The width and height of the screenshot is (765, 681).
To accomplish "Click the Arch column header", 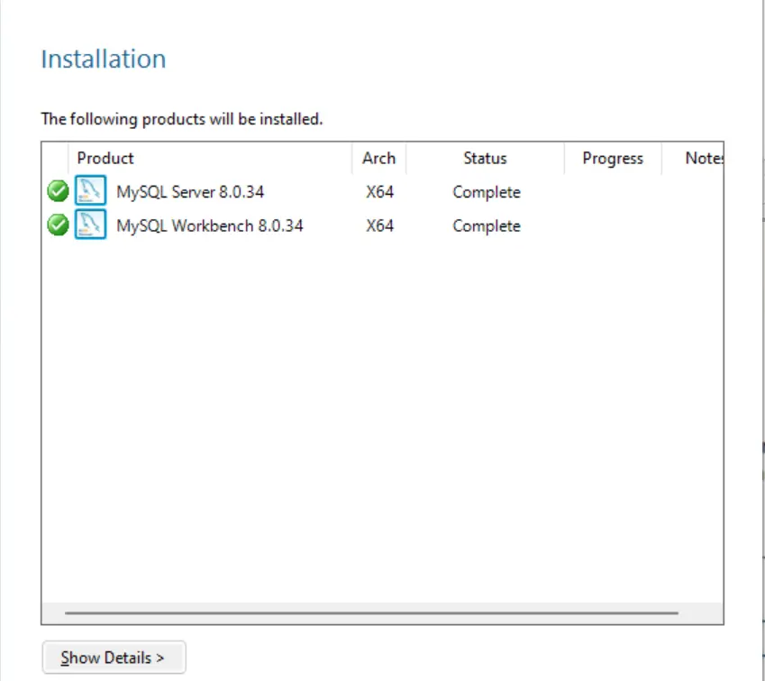I will (378, 158).
